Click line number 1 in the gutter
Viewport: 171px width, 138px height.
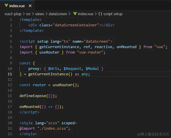[11, 20]
